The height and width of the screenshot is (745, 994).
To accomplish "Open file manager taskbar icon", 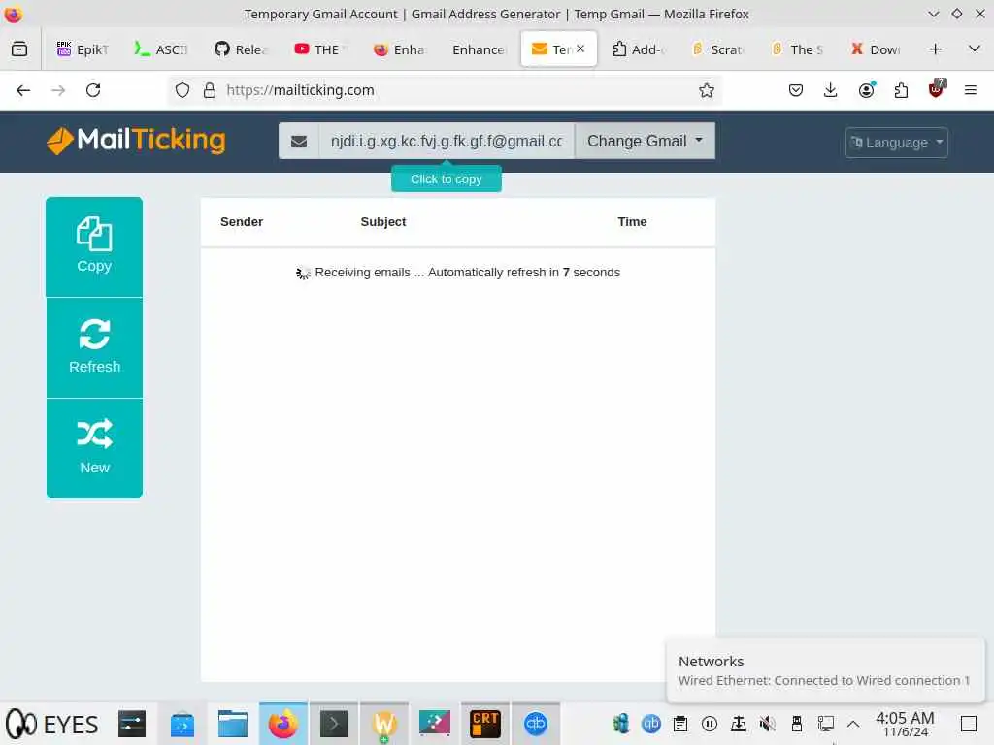I will [233, 724].
